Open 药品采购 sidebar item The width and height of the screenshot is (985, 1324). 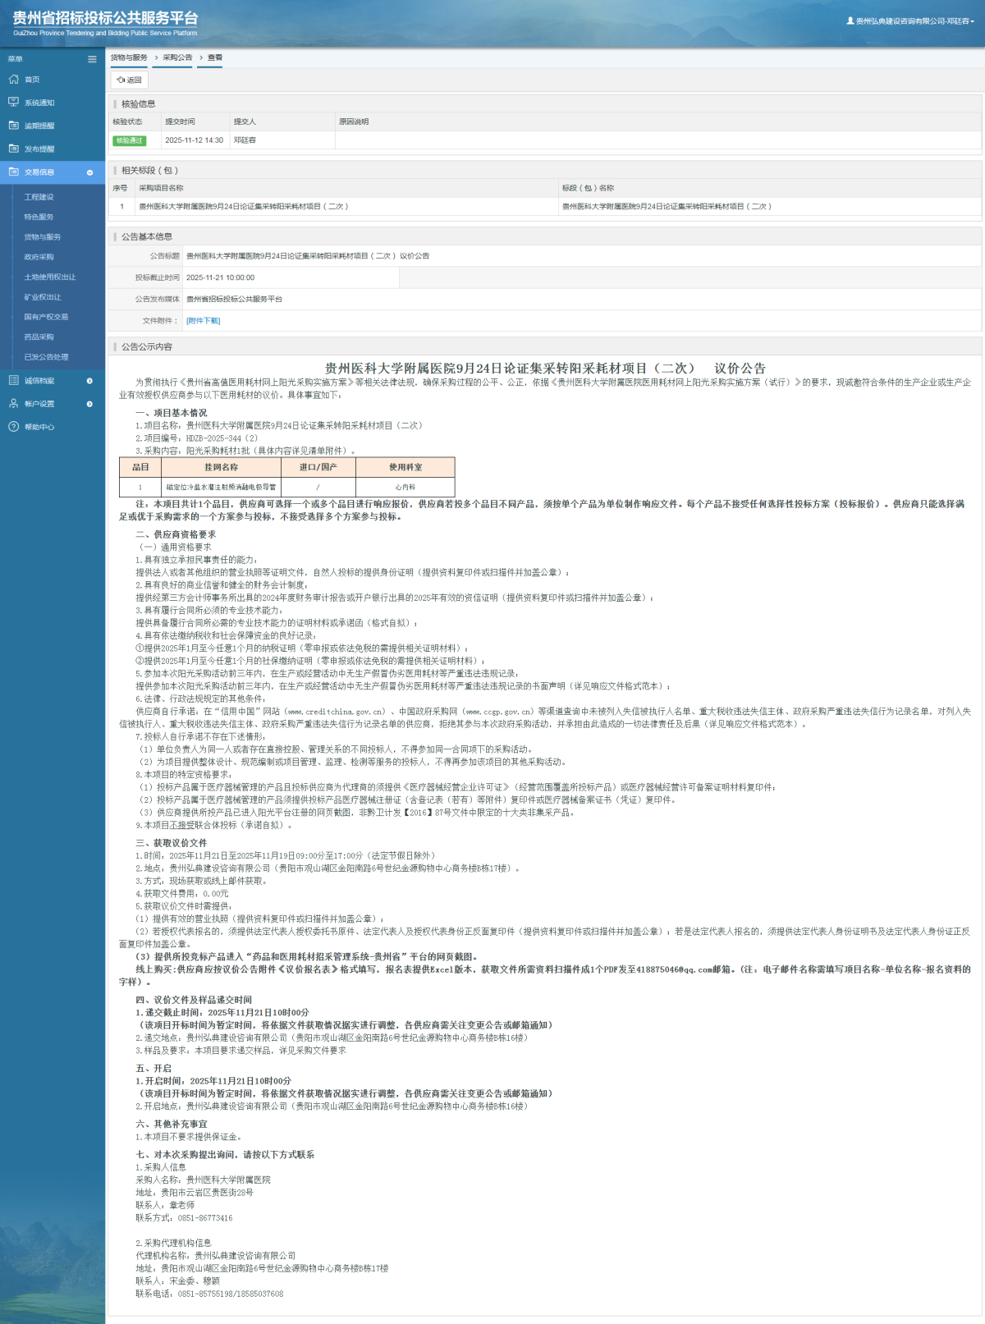(39, 337)
